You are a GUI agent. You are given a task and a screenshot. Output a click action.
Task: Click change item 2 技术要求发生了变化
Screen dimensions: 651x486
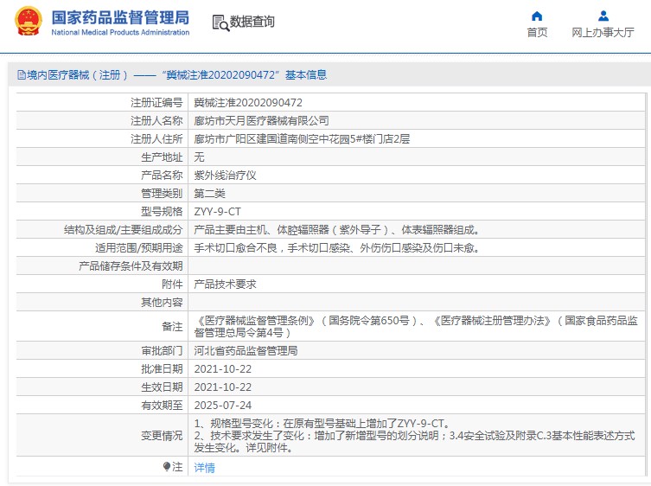[414, 442]
